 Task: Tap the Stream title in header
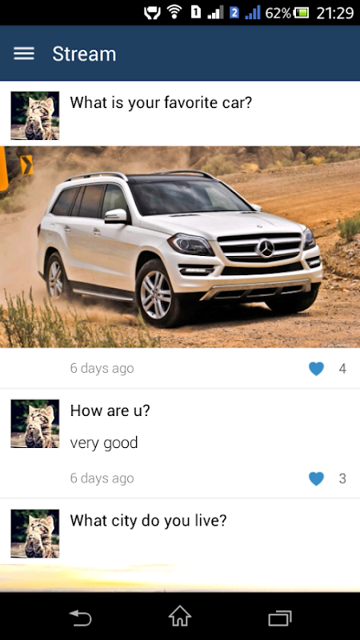[84, 54]
